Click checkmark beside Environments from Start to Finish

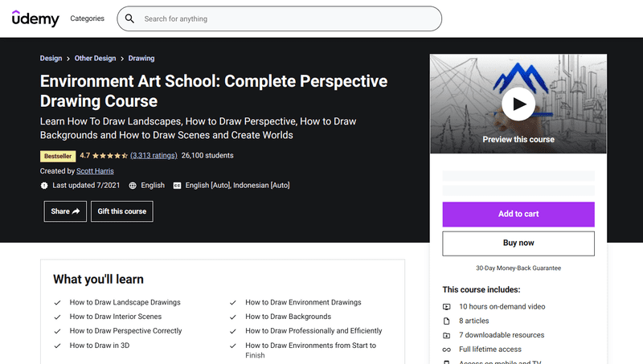tap(233, 346)
